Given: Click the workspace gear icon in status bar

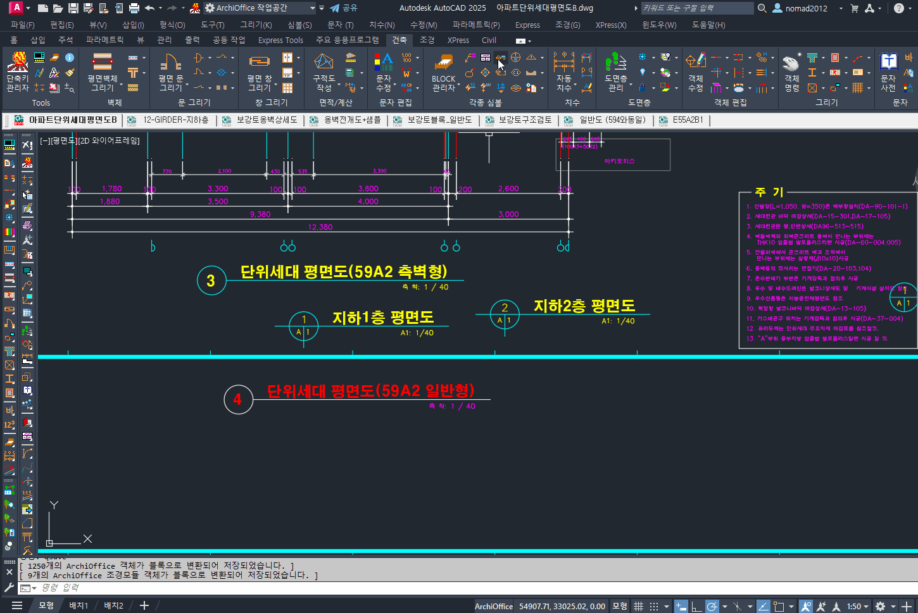Looking at the screenshot, I should click(x=880, y=606).
